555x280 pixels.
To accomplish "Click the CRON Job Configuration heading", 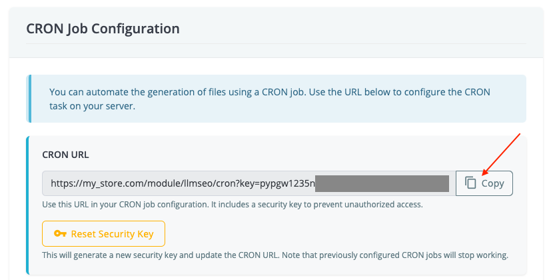I will (103, 29).
